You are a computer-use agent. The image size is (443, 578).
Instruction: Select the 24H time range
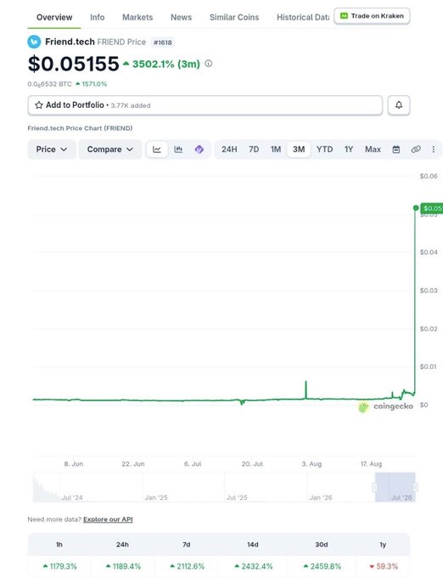(229, 150)
